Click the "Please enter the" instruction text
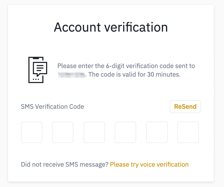Image resolution: width=224 pixels, height=187 pixels. [x=79, y=66]
